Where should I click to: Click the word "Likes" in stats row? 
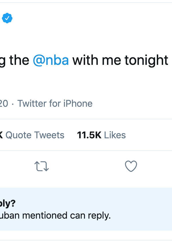(x=115, y=135)
